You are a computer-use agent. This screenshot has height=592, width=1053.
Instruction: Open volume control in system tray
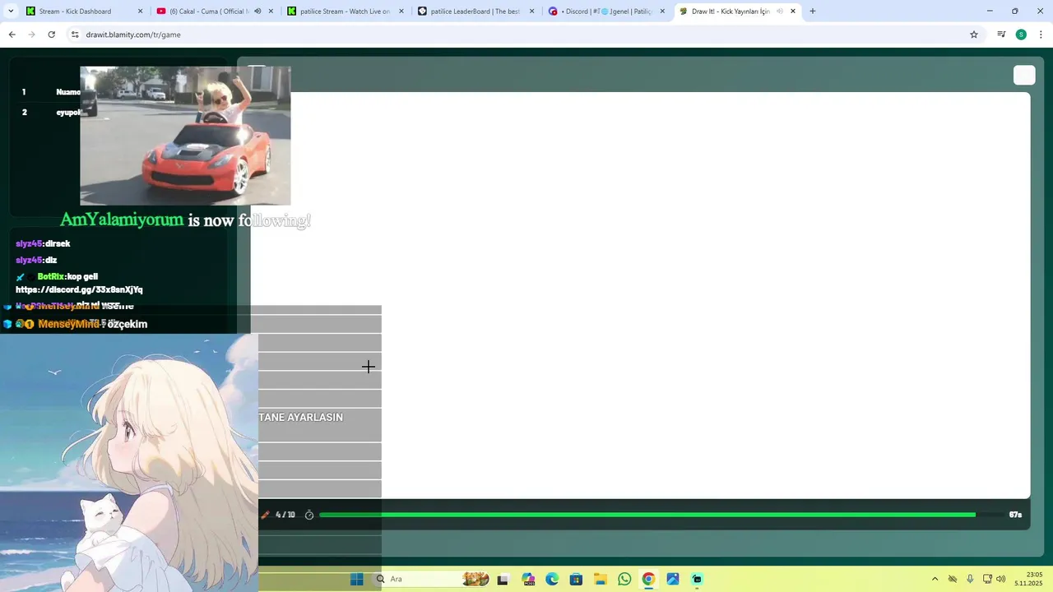[x=1001, y=579]
